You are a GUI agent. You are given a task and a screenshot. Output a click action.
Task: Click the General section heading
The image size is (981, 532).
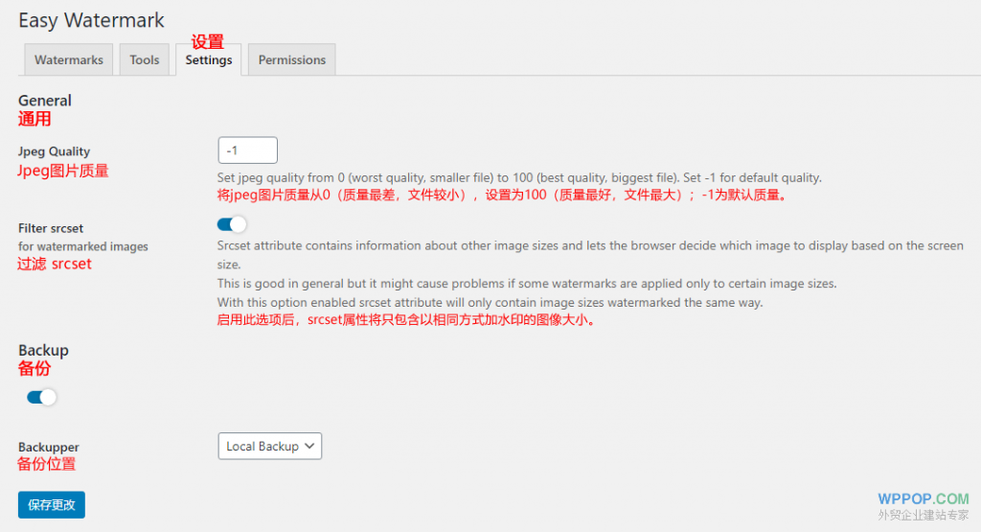(45, 100)
